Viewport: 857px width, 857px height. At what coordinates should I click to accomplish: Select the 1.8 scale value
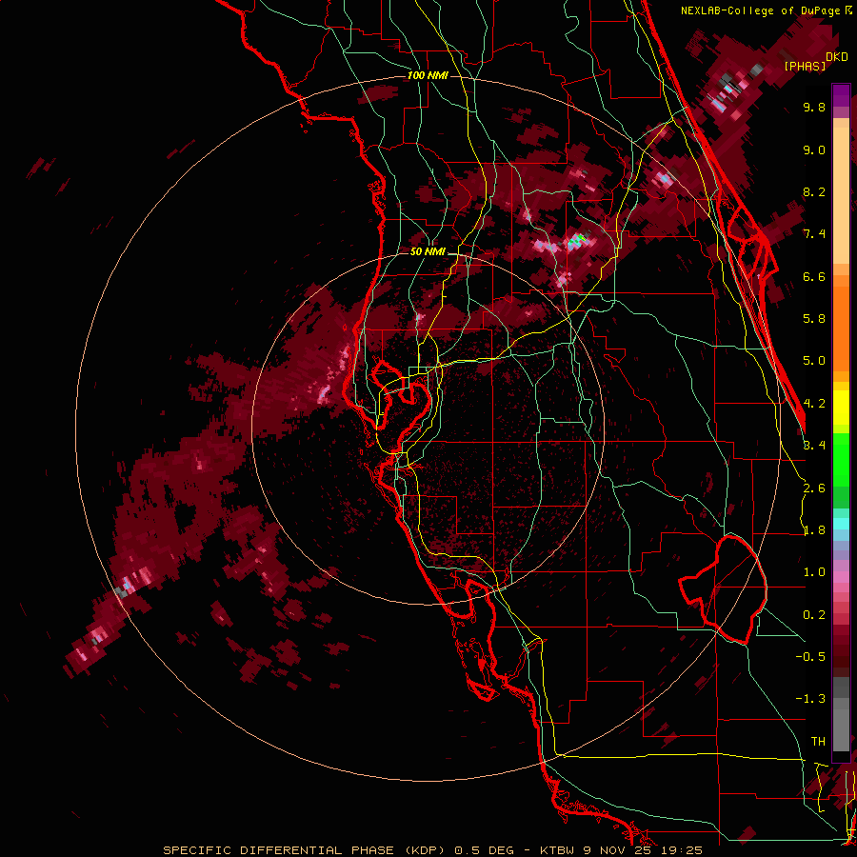(814, 530)
